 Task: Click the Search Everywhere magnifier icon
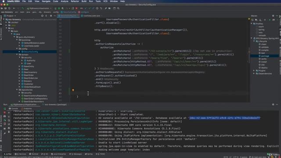point(118,8)
